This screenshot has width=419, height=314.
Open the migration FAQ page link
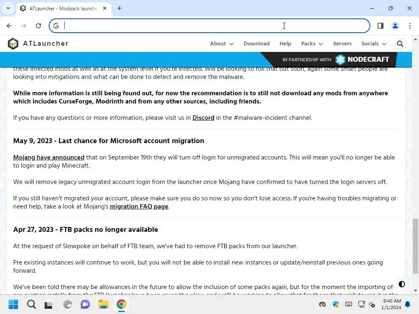click(139, 206)
